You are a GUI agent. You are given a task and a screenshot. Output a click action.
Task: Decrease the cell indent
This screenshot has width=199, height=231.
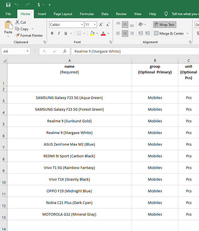point(141,33)
